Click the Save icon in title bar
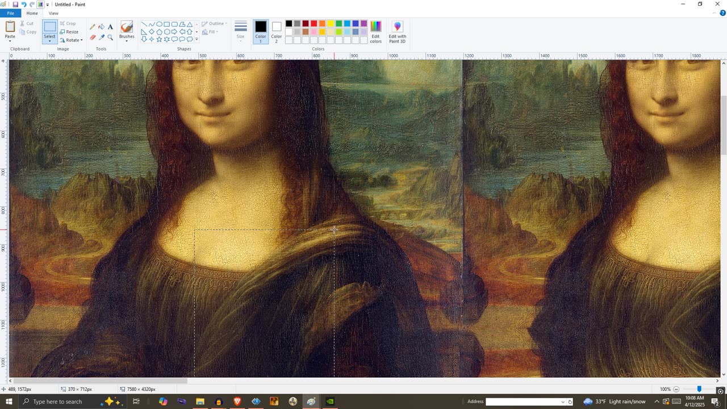Screen dimensions: 727x409 [15, 4]
